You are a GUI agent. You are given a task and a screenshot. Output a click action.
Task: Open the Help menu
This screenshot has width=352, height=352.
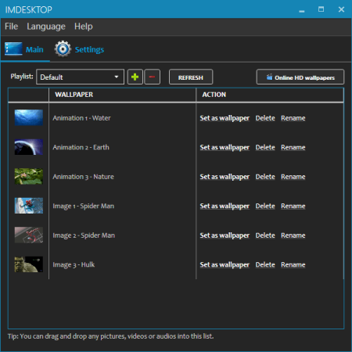(x=84, y=27)
